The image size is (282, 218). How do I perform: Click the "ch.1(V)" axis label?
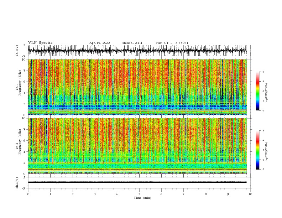[17, 51]
